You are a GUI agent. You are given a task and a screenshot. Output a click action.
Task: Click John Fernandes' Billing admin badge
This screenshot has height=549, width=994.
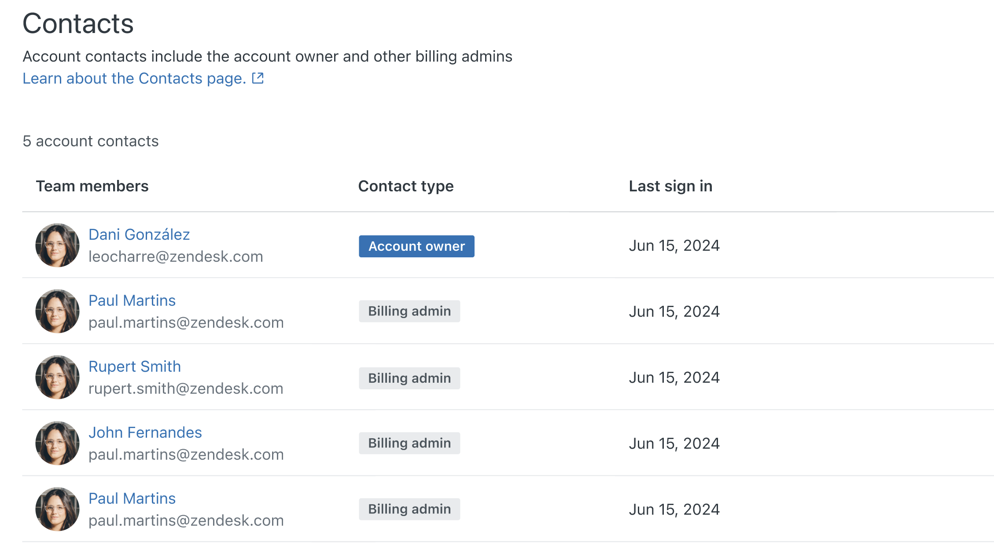409,443
